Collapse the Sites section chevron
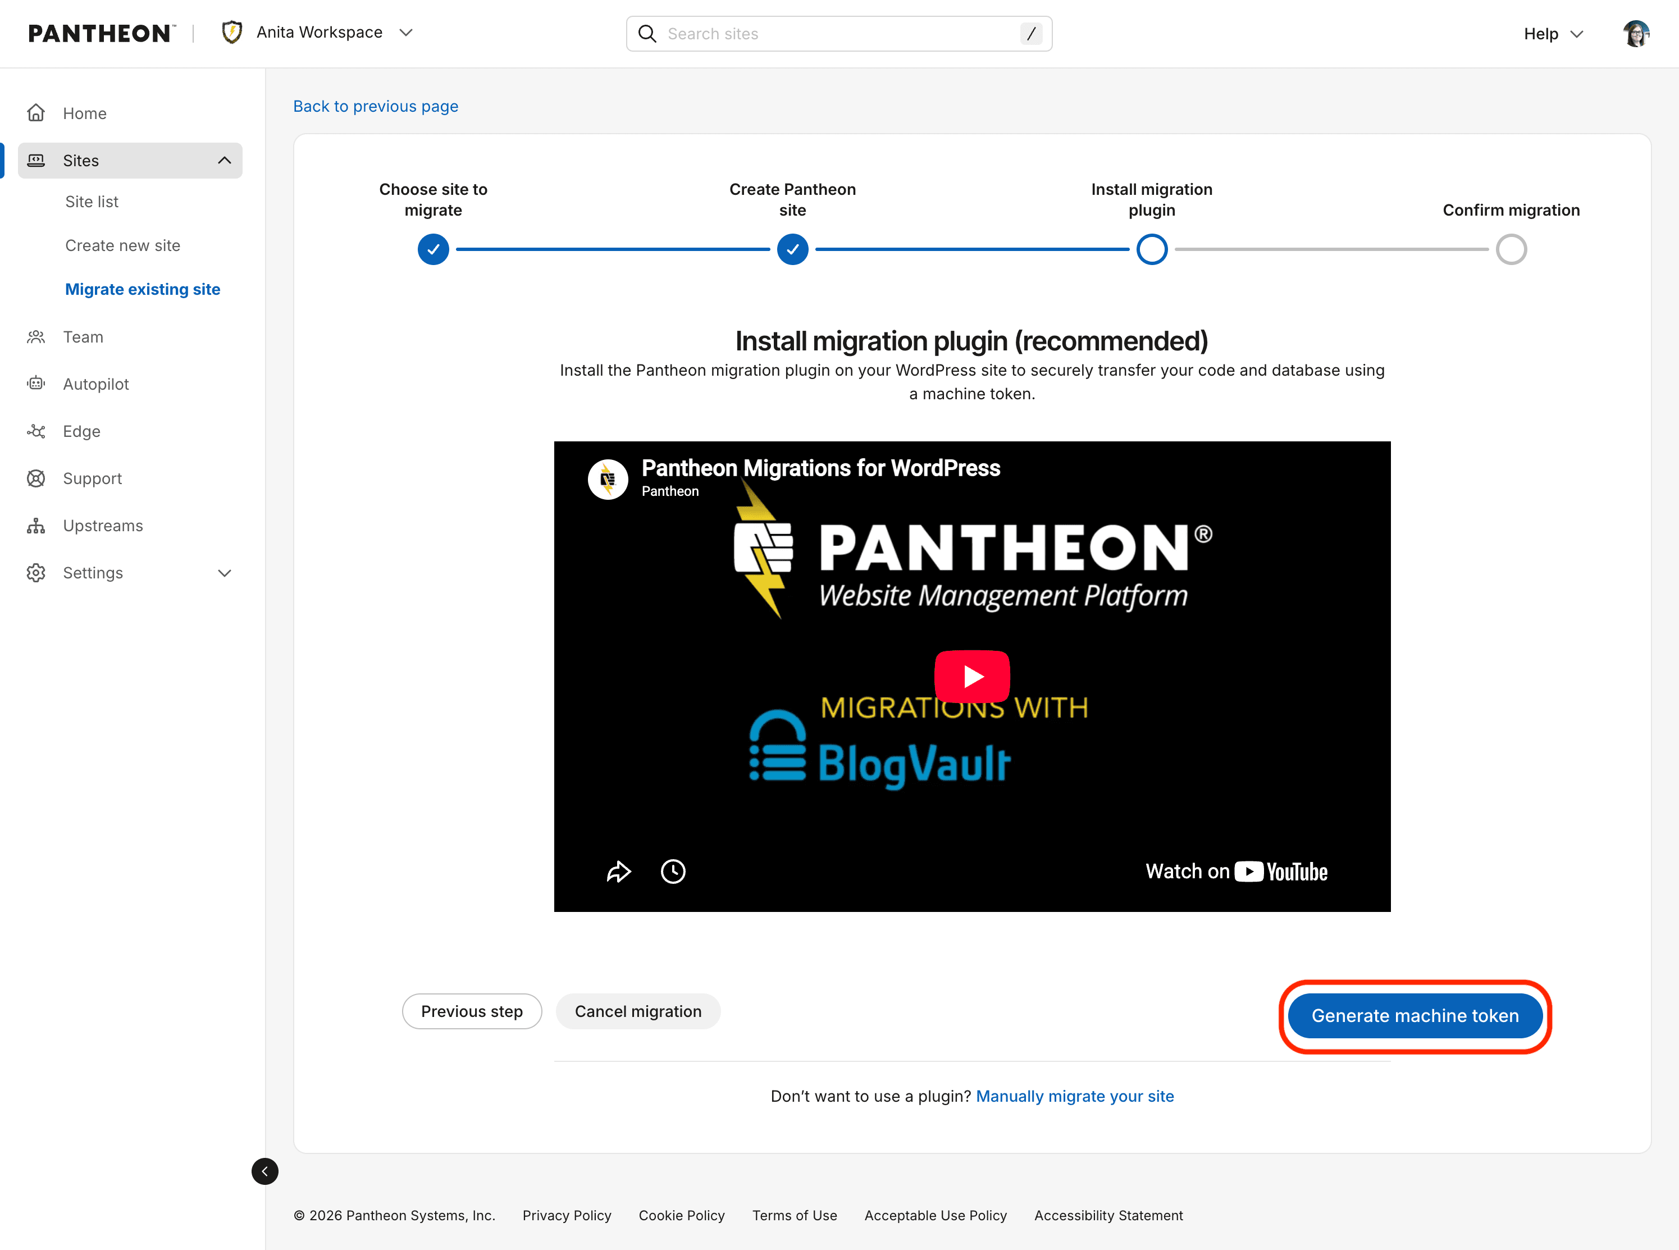Image resolution: width=1679 pixels, height=1250 pixels. 224,161
